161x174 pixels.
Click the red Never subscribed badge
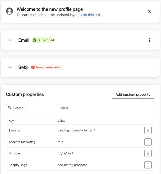pyautogui.click(x=46, y=67)
